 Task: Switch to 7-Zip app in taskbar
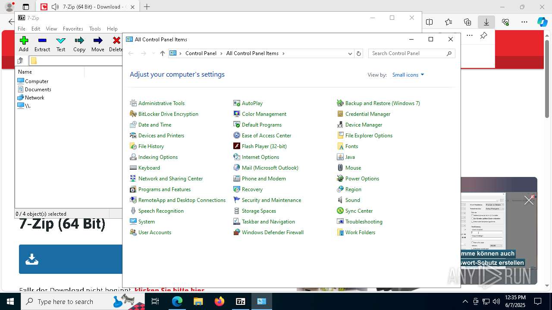point(241,301)
